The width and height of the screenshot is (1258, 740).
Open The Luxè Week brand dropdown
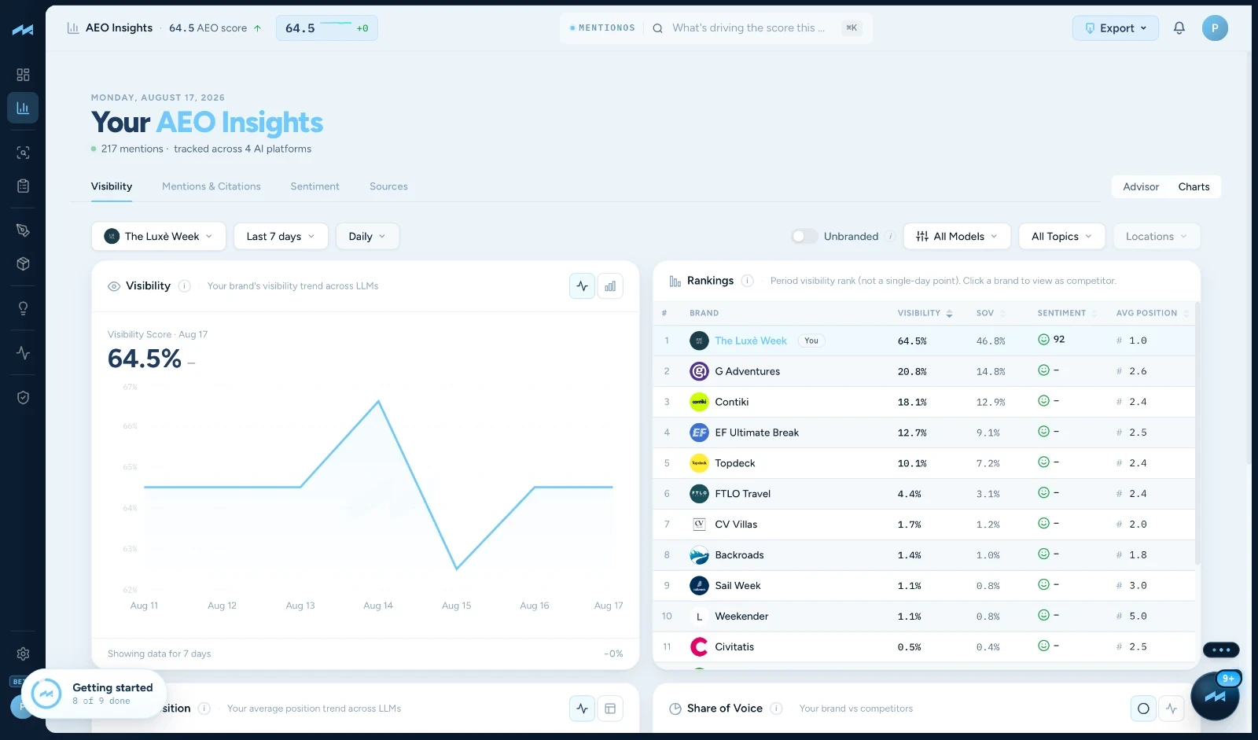[159, 237]
